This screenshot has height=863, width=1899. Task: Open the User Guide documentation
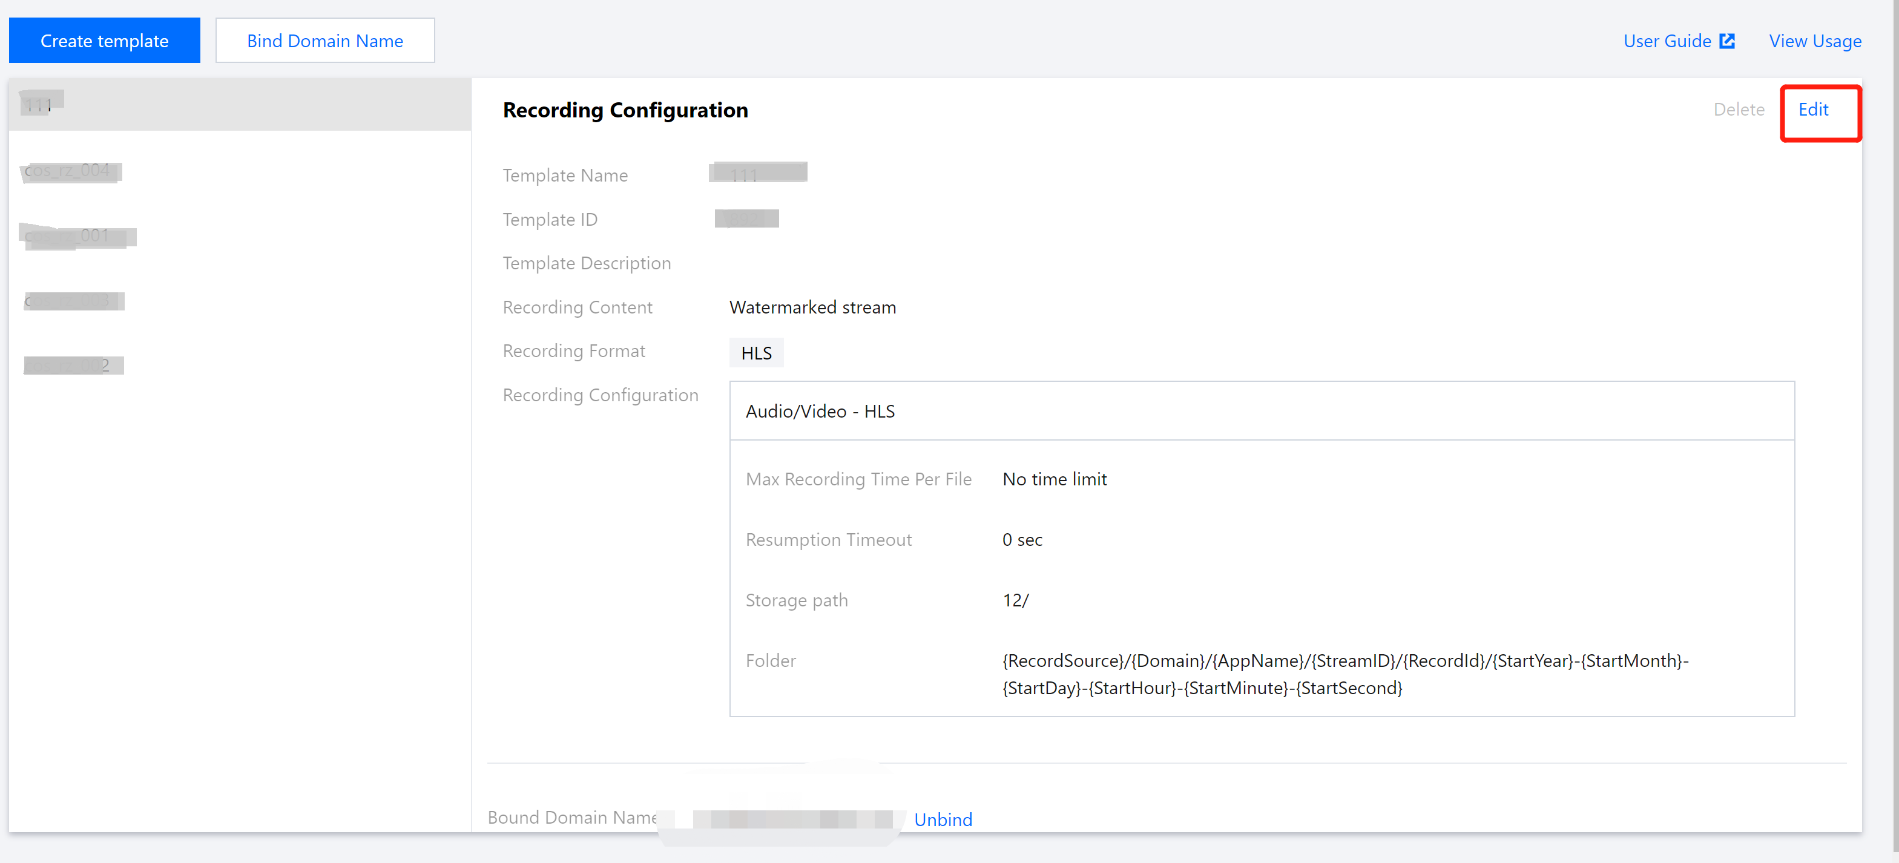(x=1668, y=41)
